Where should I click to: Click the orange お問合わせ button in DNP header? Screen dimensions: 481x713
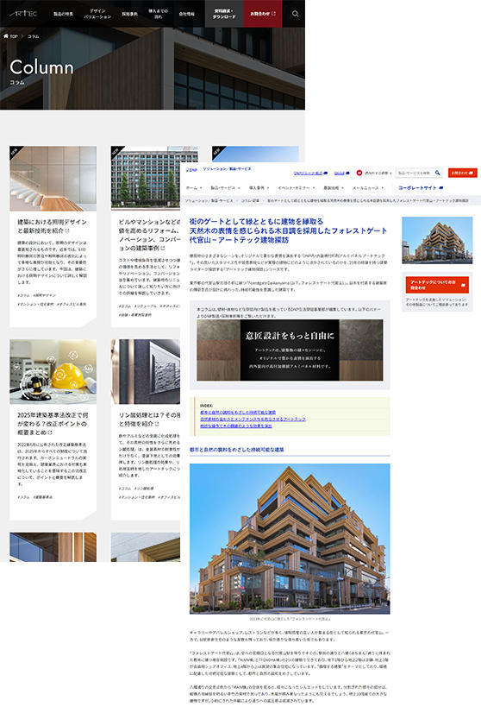(462, 173)
